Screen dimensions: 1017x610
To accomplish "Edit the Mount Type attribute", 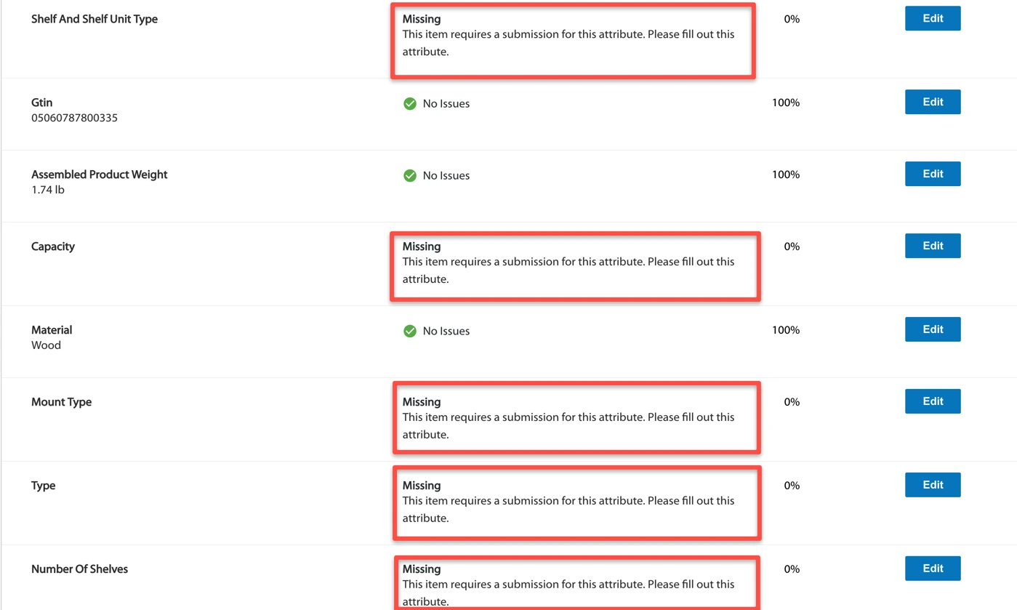I will tap(932, 401).
